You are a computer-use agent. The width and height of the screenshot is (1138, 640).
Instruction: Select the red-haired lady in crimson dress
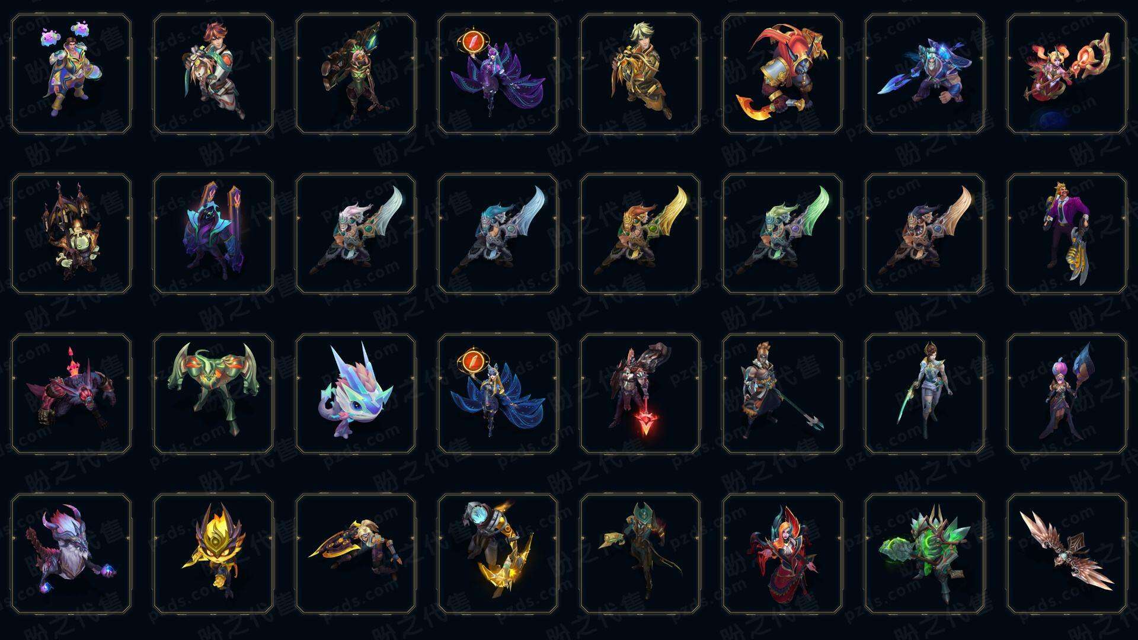point(782,553)
